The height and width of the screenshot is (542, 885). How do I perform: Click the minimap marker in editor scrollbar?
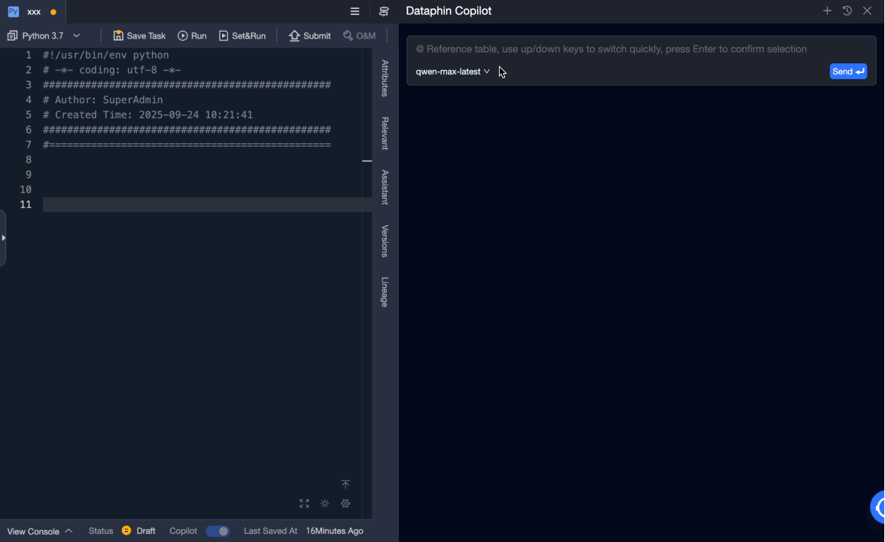(367, 161)
